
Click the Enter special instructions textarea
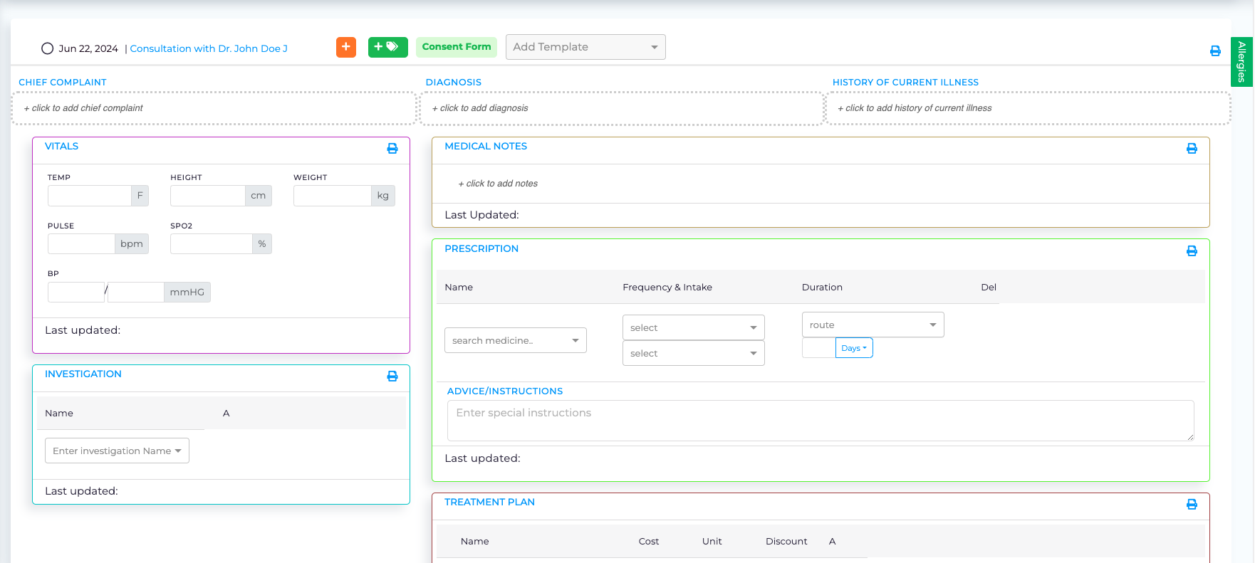821,421
